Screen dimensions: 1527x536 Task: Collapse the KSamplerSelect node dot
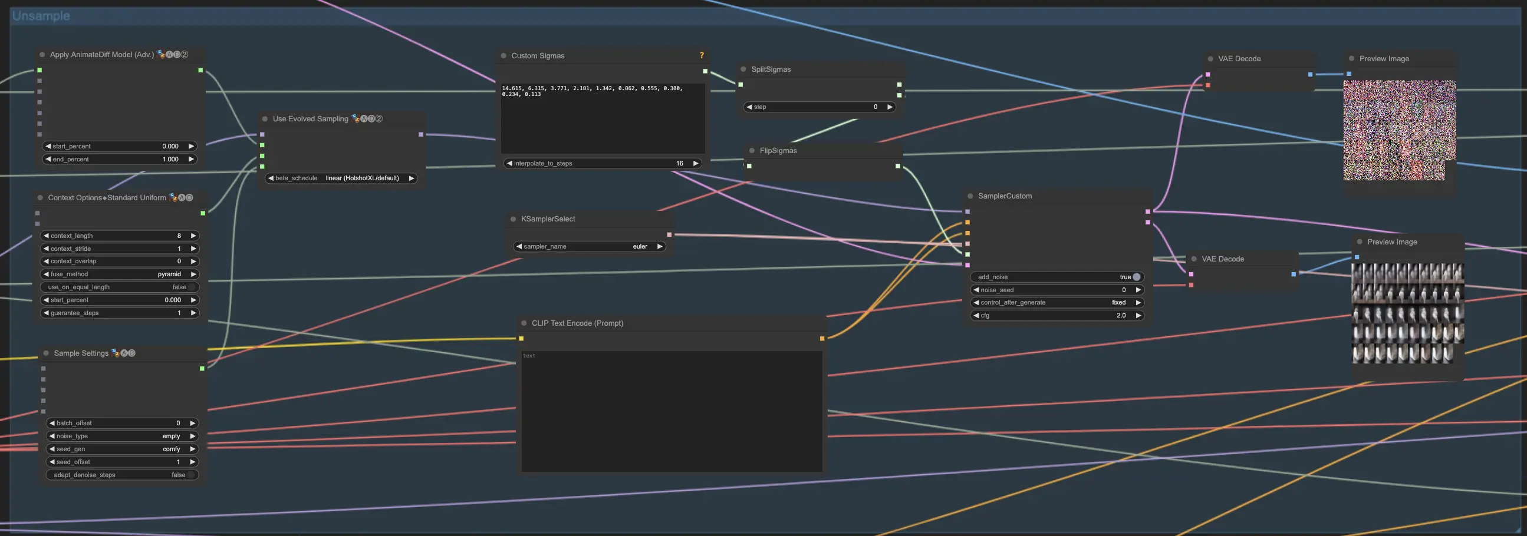point(514,219)
